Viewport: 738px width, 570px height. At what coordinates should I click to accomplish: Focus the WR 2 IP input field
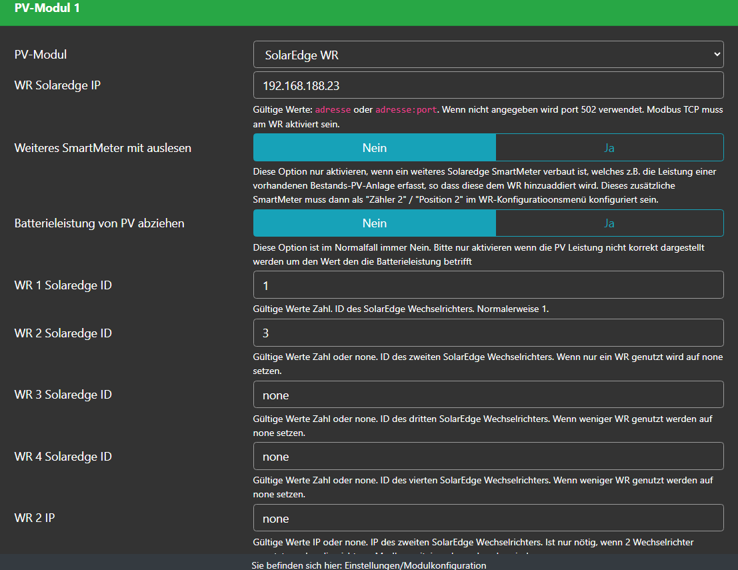(488, 518)
